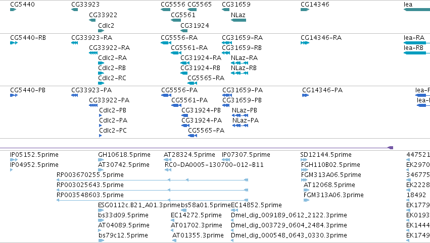Click EST SD12144.5prime

(x=326, y=155)
